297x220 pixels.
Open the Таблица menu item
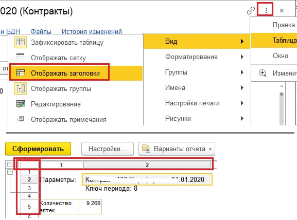tap(274, 40)
